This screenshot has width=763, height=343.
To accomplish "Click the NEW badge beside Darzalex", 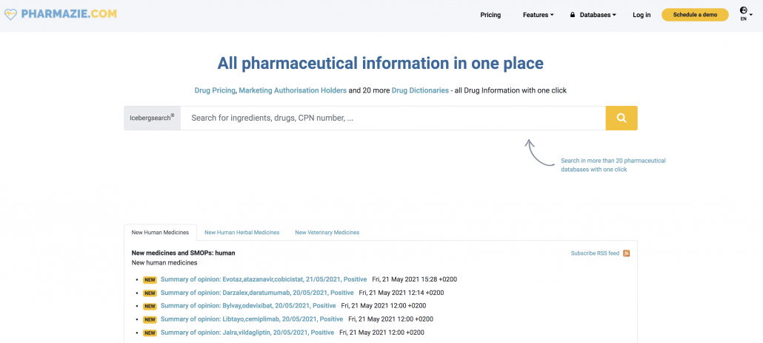I will pyautogui.click(x=150, y=293).
